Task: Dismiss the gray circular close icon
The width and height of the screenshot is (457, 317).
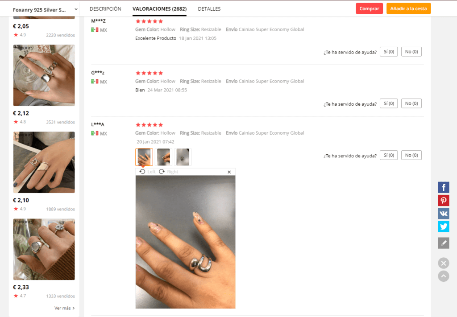Action: tap(443, 263)
